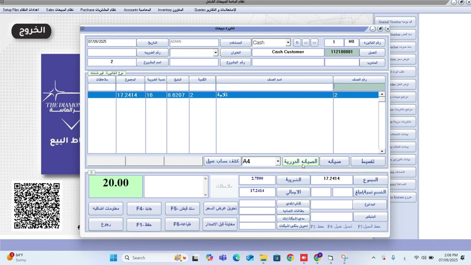Open the Accounts المحاسبة menu

pos(137,10)
